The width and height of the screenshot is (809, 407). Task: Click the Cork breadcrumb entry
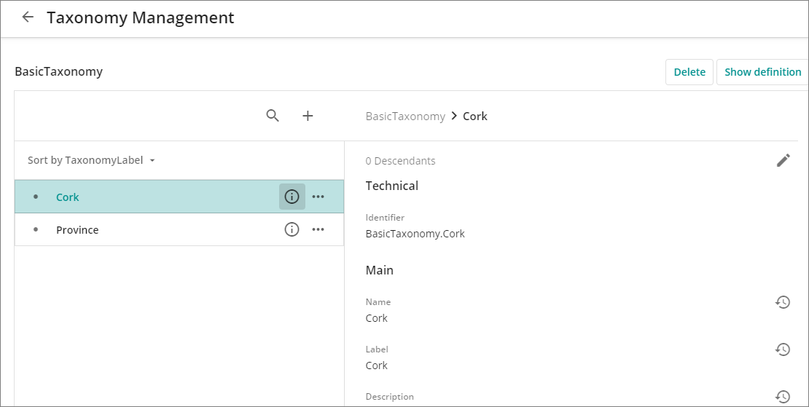click(x=475, y=116)
